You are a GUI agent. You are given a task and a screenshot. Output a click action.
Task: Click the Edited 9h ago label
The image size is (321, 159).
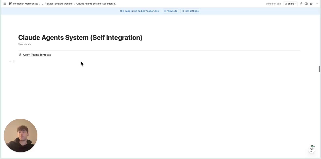tap(273, 4)
